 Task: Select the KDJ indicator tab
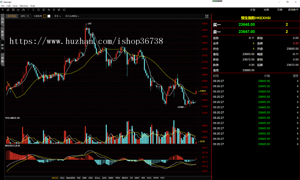point(62,178)
